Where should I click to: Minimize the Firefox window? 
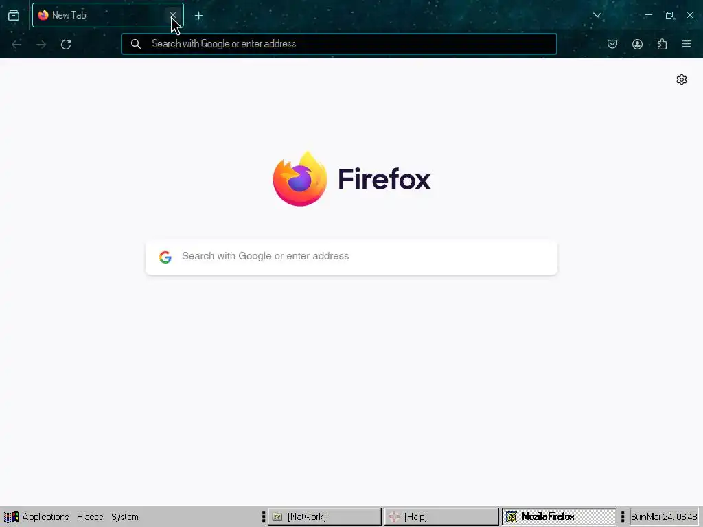(x=648, y=15)
